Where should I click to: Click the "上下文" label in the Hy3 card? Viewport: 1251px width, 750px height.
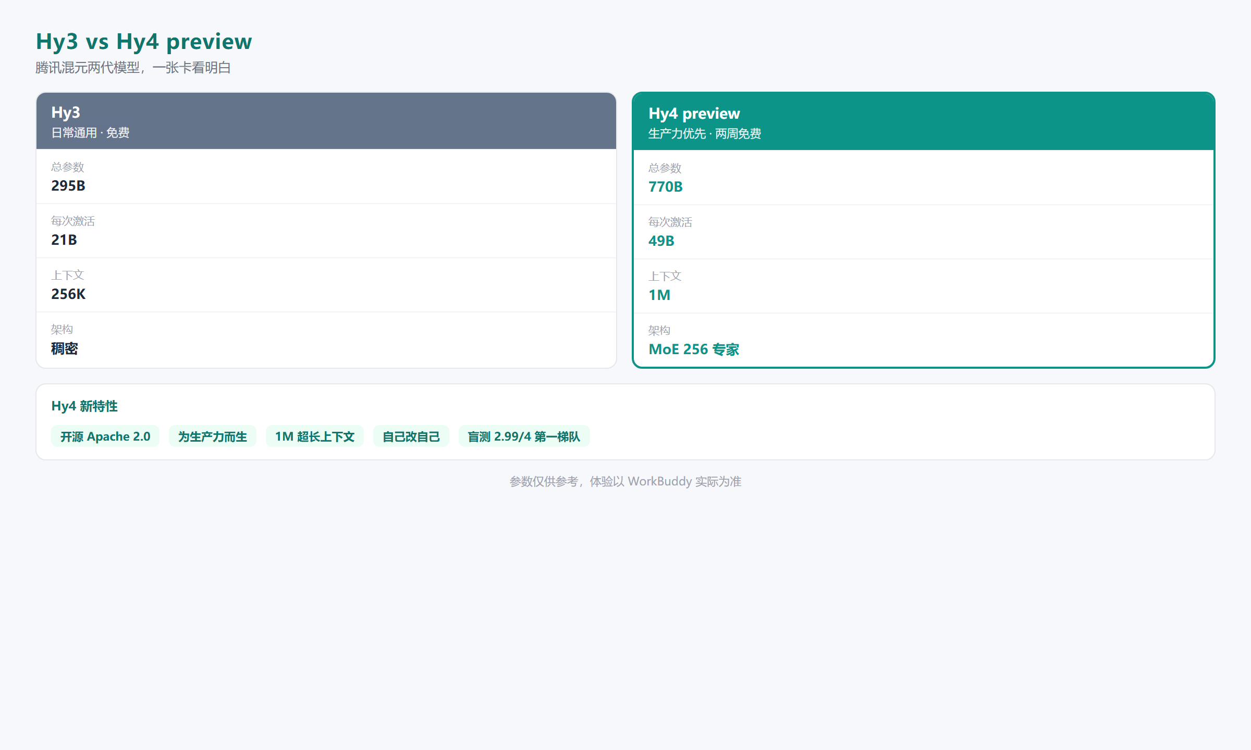click(x=68, y=276)
